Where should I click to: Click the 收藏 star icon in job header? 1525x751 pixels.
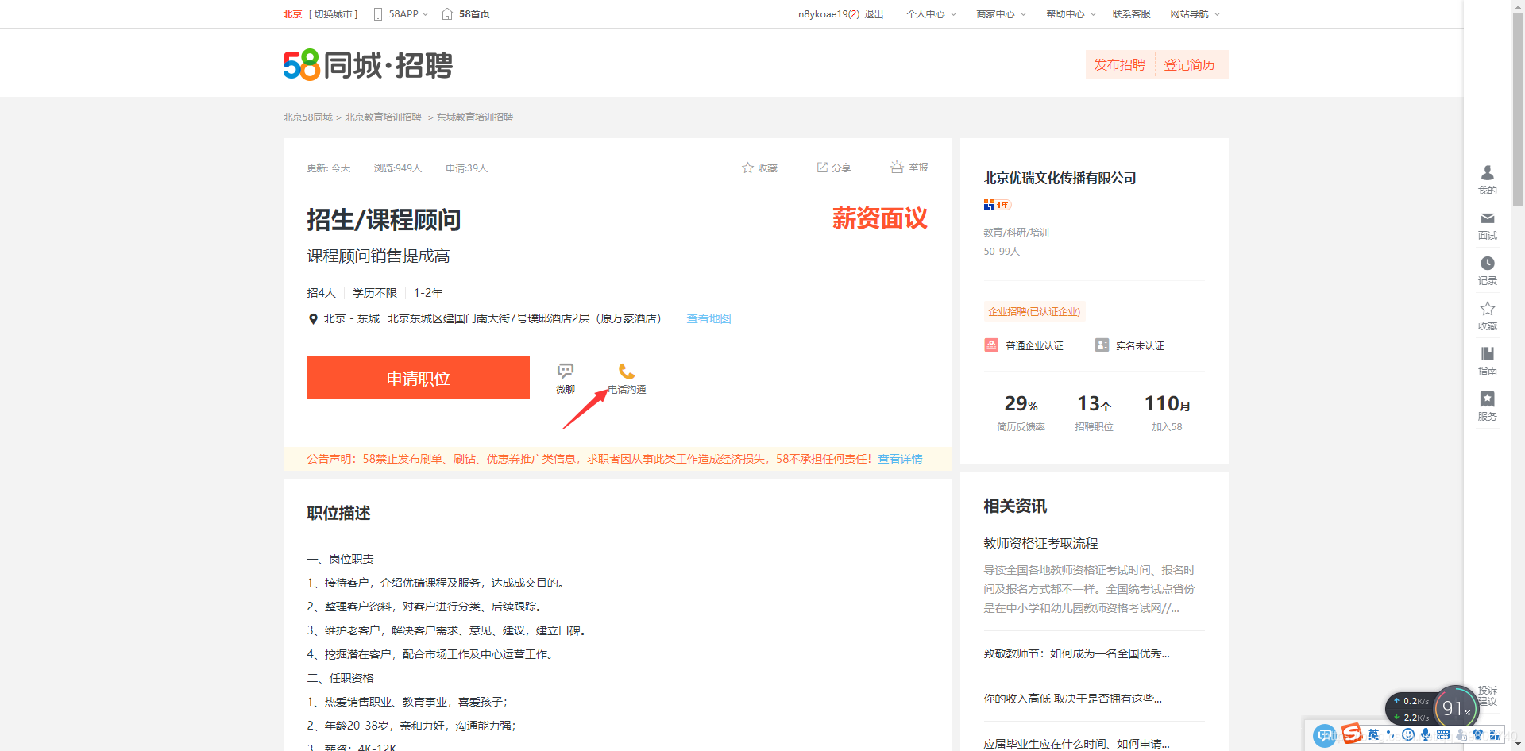747,168
